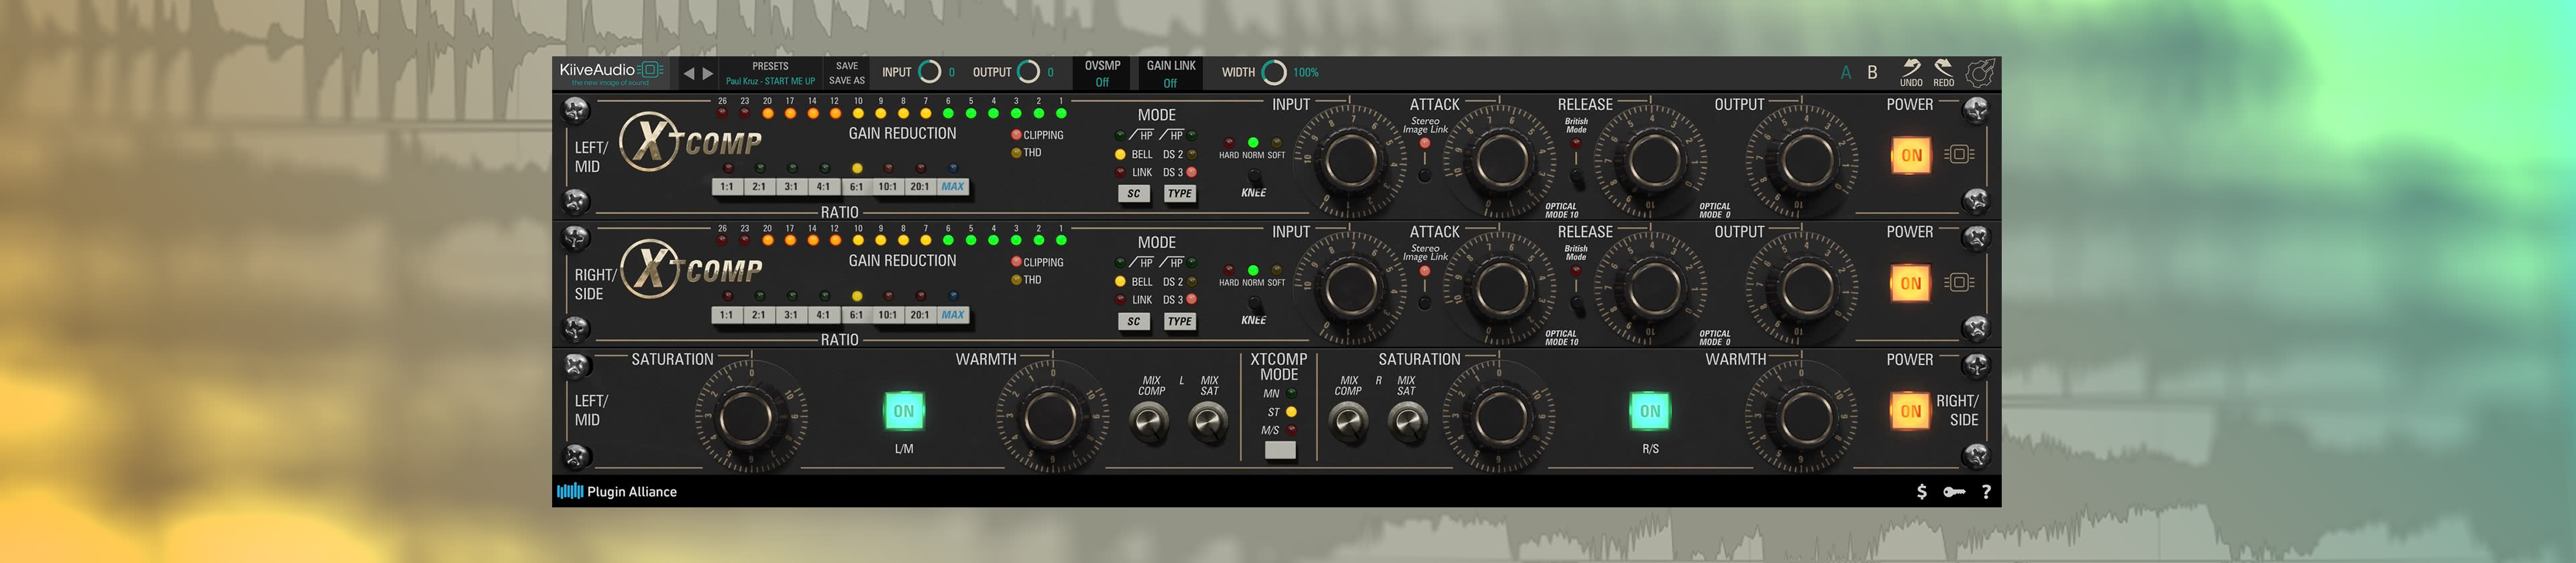
Task: Select ratio 2:1 on Right/Side compressor
Action: (759, 314)
